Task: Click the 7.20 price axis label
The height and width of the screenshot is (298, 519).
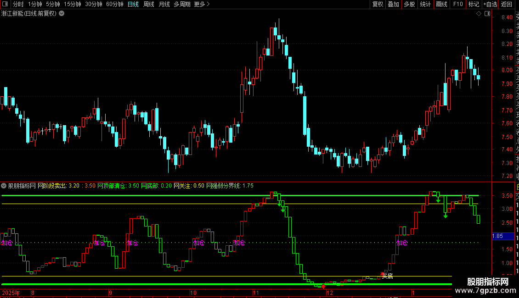Action: [x=507, y=176]
